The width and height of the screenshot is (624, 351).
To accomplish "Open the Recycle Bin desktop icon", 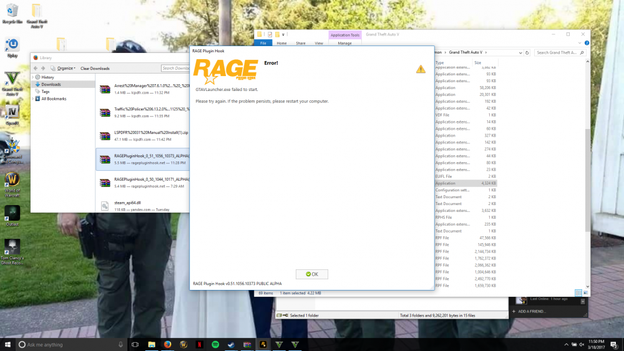I will pyautogui.click(x=12, y=14).
